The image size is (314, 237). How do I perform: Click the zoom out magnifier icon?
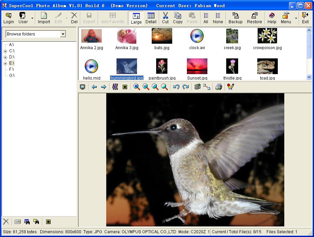click(146, 87)
